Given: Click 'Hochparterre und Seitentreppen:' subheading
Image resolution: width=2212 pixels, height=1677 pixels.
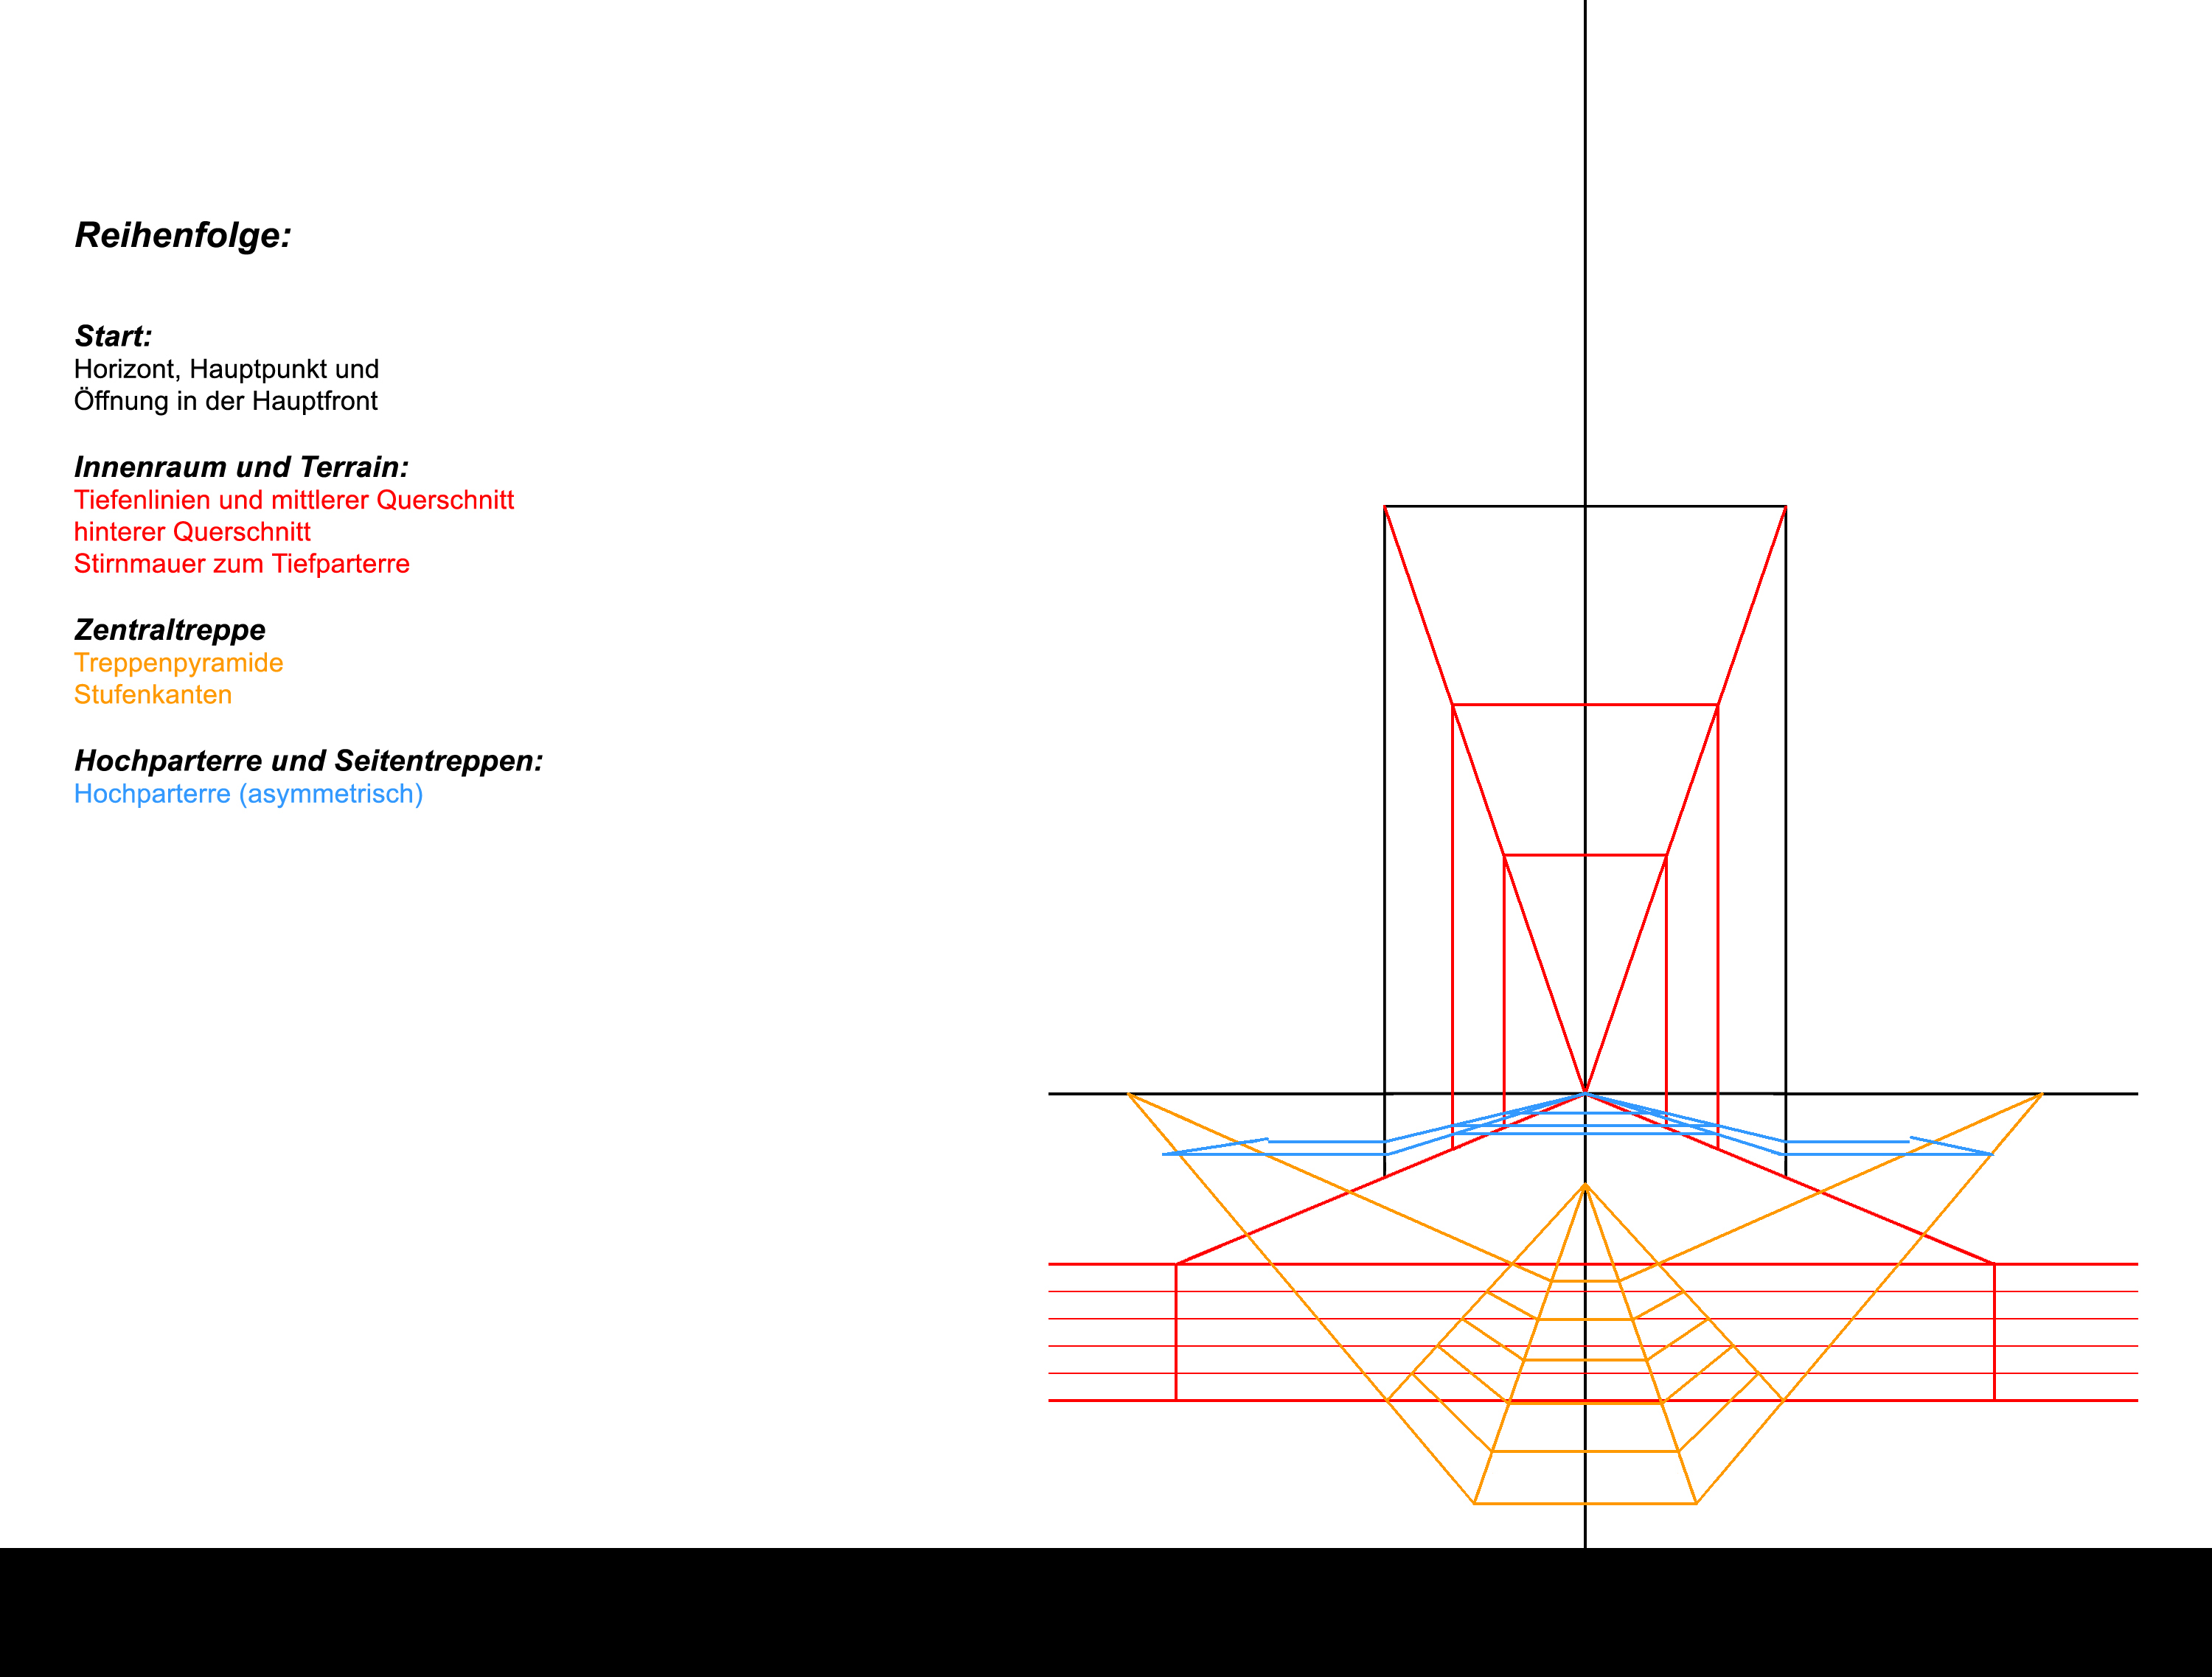Looking at the screenshot, I should 308,761.
